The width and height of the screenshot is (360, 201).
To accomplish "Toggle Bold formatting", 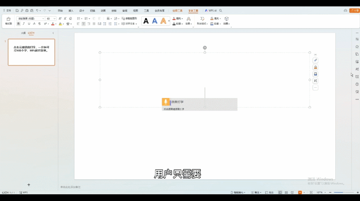I will tap(18, 24).
